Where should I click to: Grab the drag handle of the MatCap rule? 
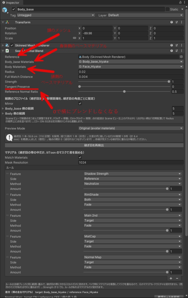[7, 236]
